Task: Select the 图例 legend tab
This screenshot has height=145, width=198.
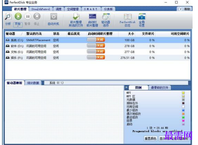Action: coord(138,88)
